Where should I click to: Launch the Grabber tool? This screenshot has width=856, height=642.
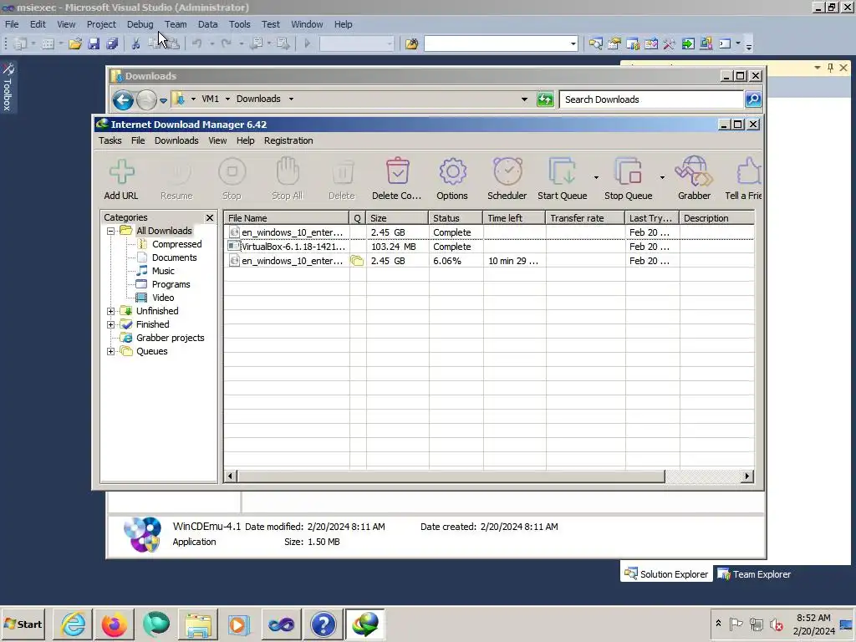point(695,179)
